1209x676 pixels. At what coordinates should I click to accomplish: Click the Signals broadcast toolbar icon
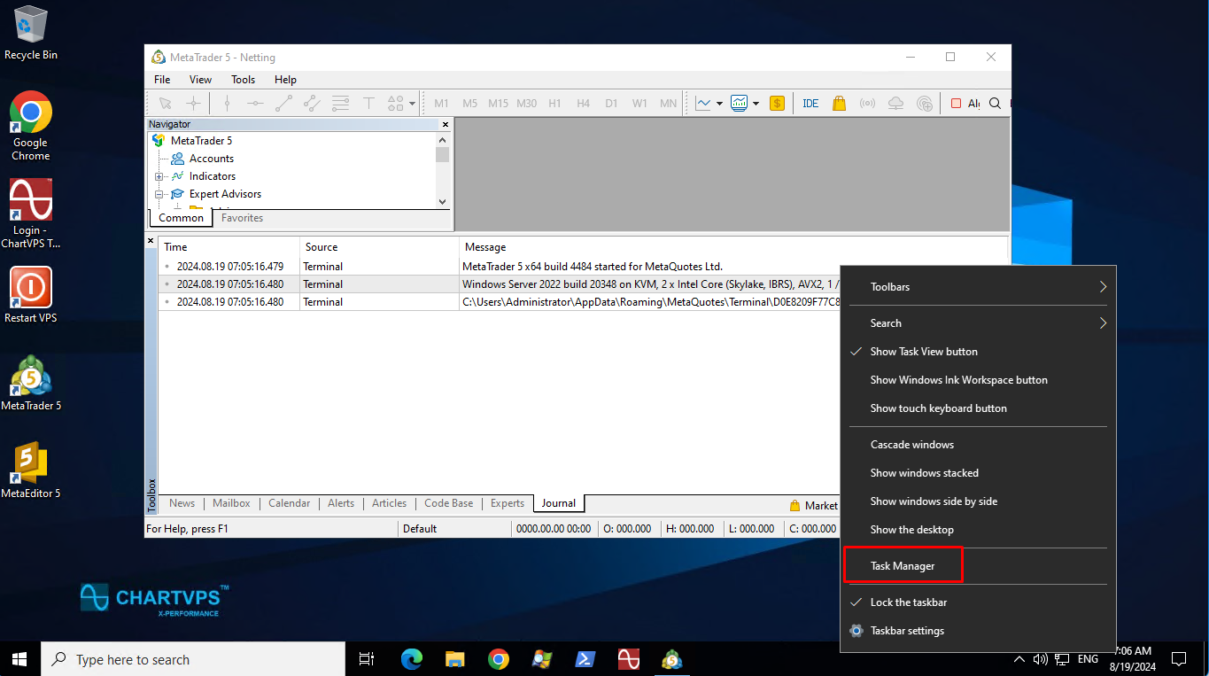pyautogui.click(x=867, y=104)
